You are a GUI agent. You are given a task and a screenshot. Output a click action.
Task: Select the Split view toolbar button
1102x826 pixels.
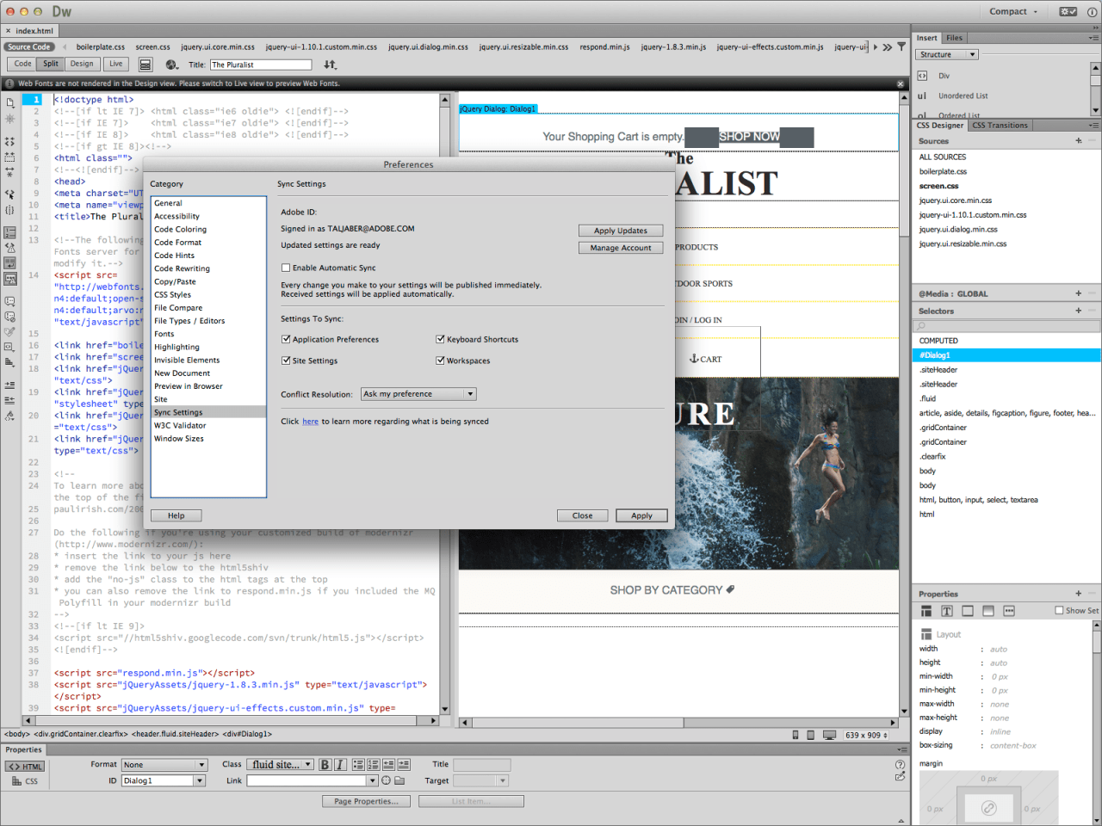tap(50, 64)
